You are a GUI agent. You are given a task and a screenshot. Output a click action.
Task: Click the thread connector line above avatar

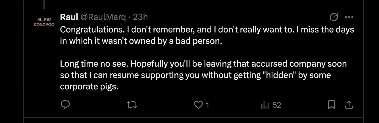tap(44, 4)
